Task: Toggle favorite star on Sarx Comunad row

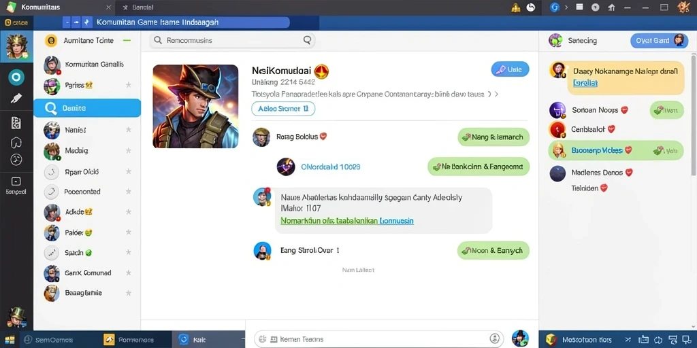Action: pos(129,273)
